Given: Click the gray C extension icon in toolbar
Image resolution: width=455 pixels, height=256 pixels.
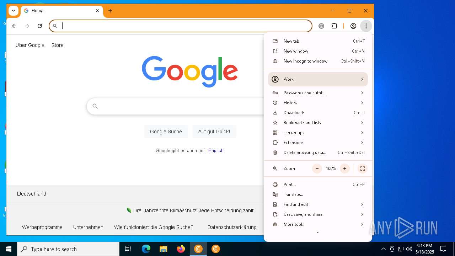Looking at the screenshot, I should 321,26.
